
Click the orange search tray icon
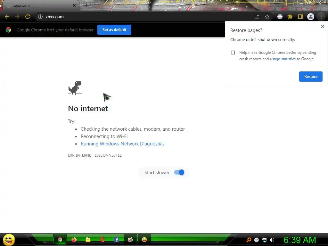(249, 240)
